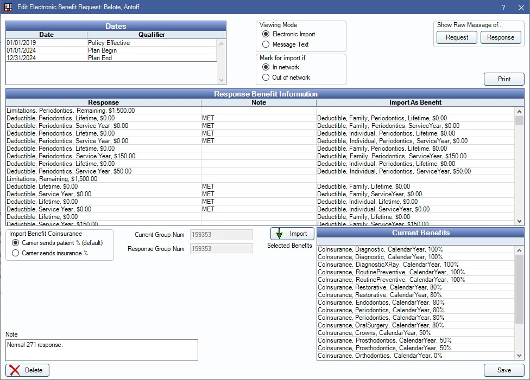Show raw Request message
The height and width of the screenshot is (380, 530).
click(x=457, y=37)
